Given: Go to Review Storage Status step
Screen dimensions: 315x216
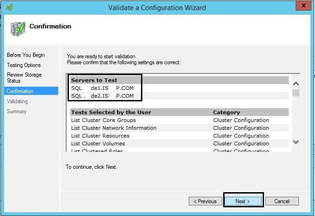Looking at the screenshot, I should click(24, 78).
